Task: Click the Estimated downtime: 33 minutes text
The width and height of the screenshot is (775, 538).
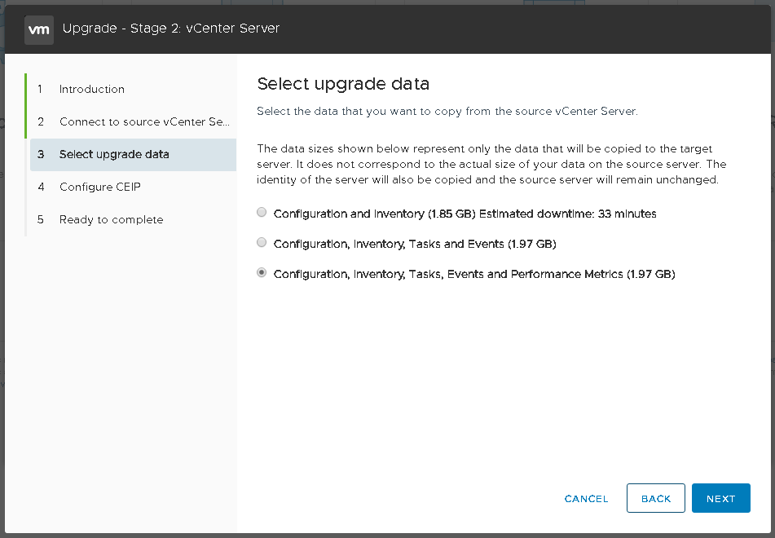Action: coord(567,214)
